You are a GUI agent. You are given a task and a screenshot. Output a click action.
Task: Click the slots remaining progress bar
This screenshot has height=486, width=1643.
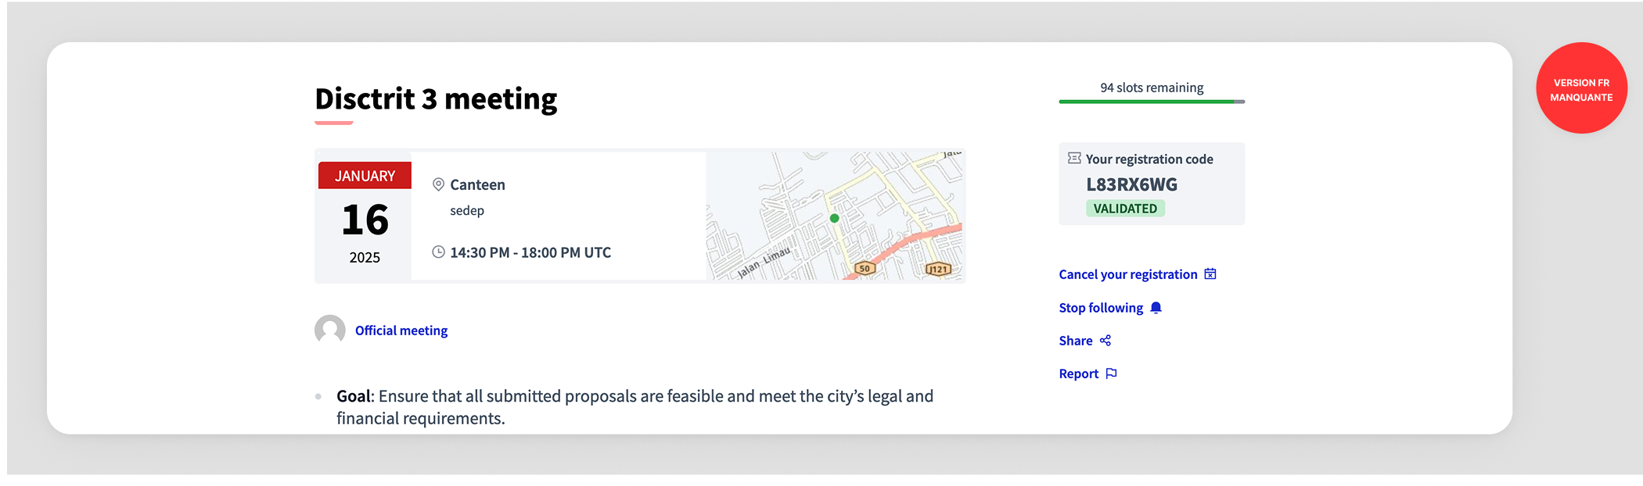click(x=1152, y=102)
